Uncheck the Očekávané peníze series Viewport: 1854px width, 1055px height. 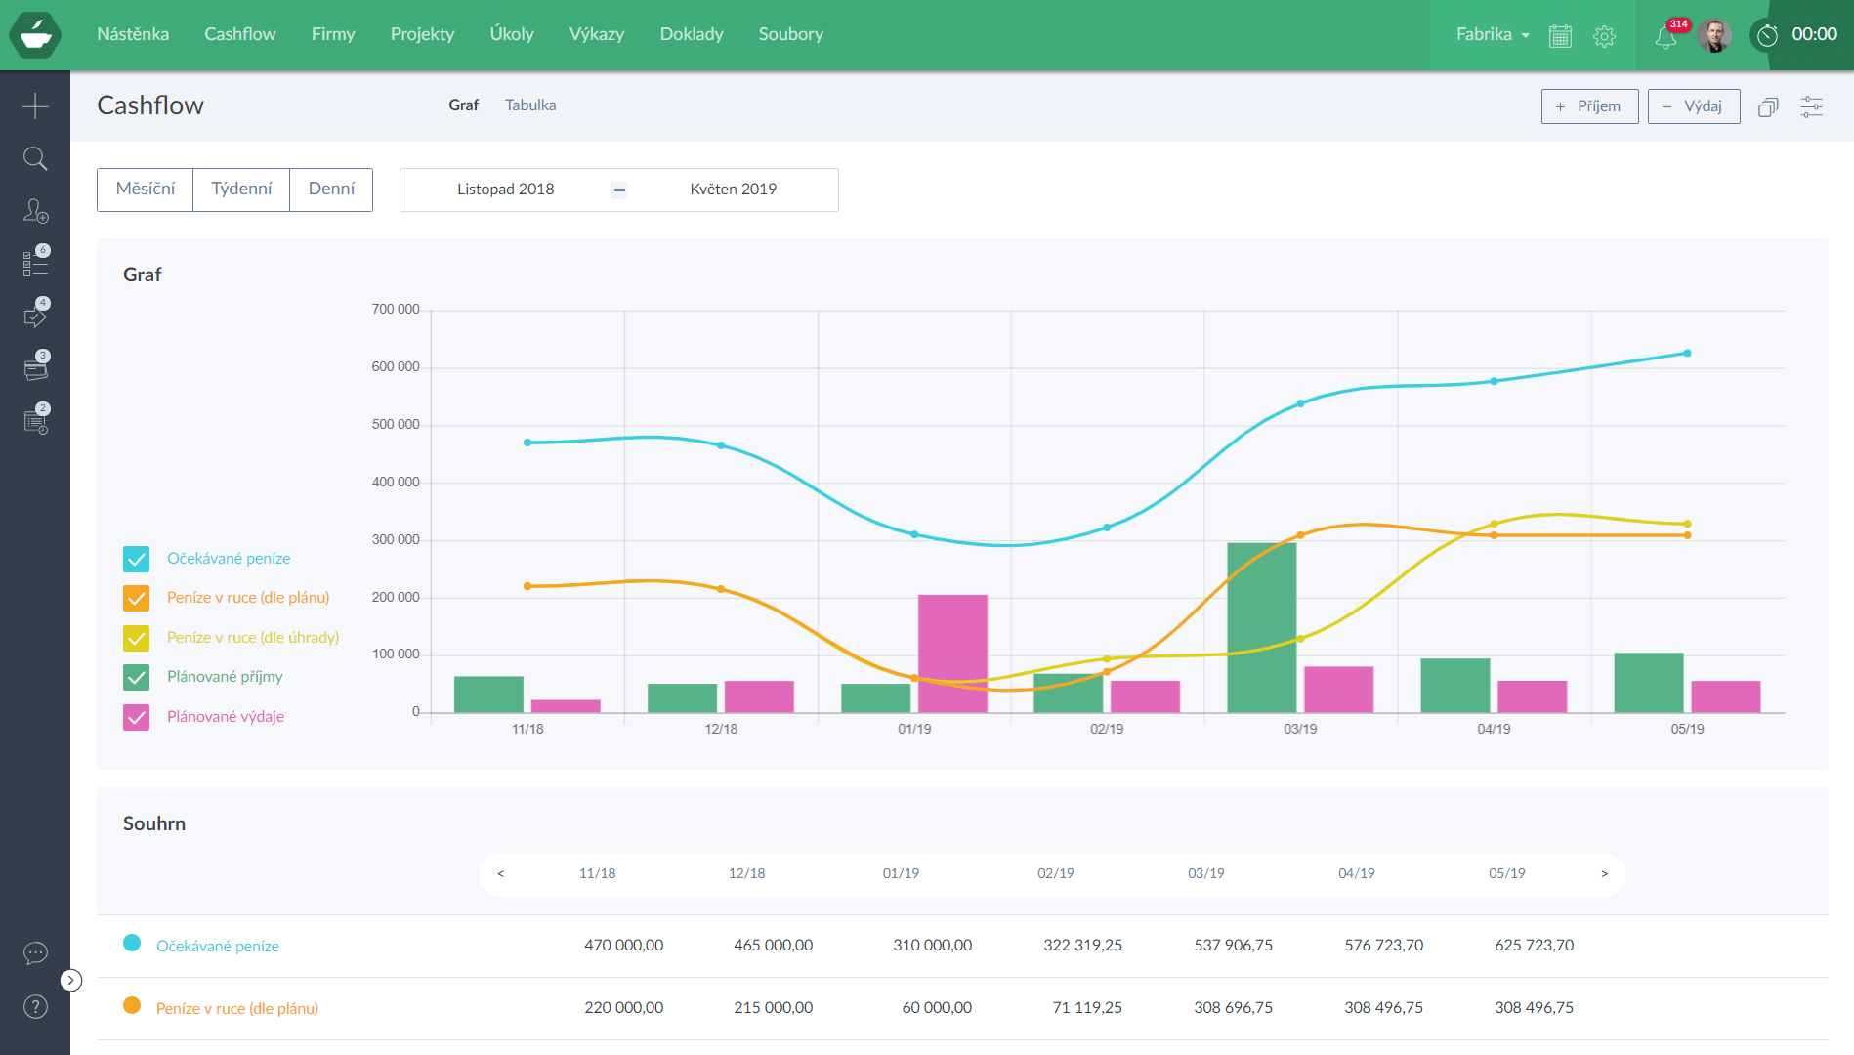[136, 559]
